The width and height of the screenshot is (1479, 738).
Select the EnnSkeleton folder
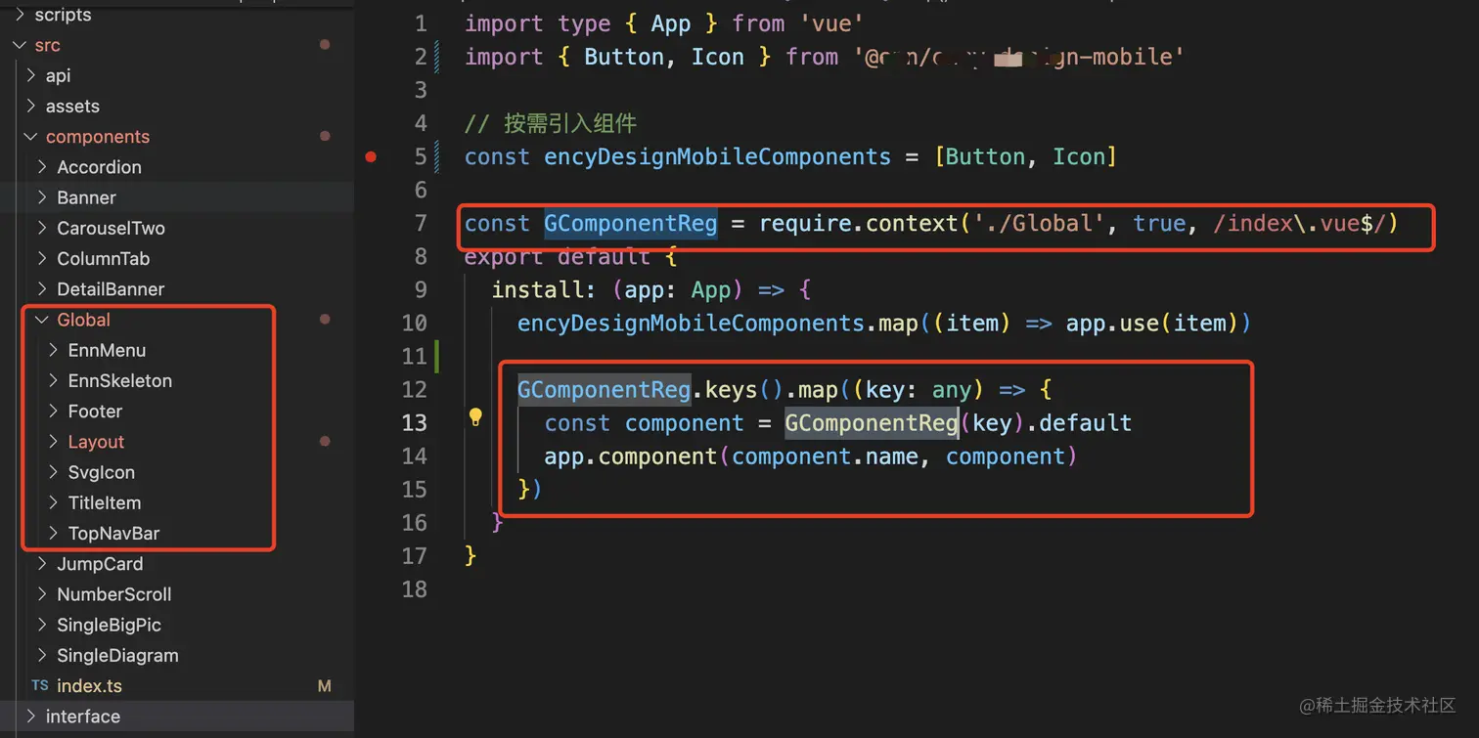pos(119,381)
